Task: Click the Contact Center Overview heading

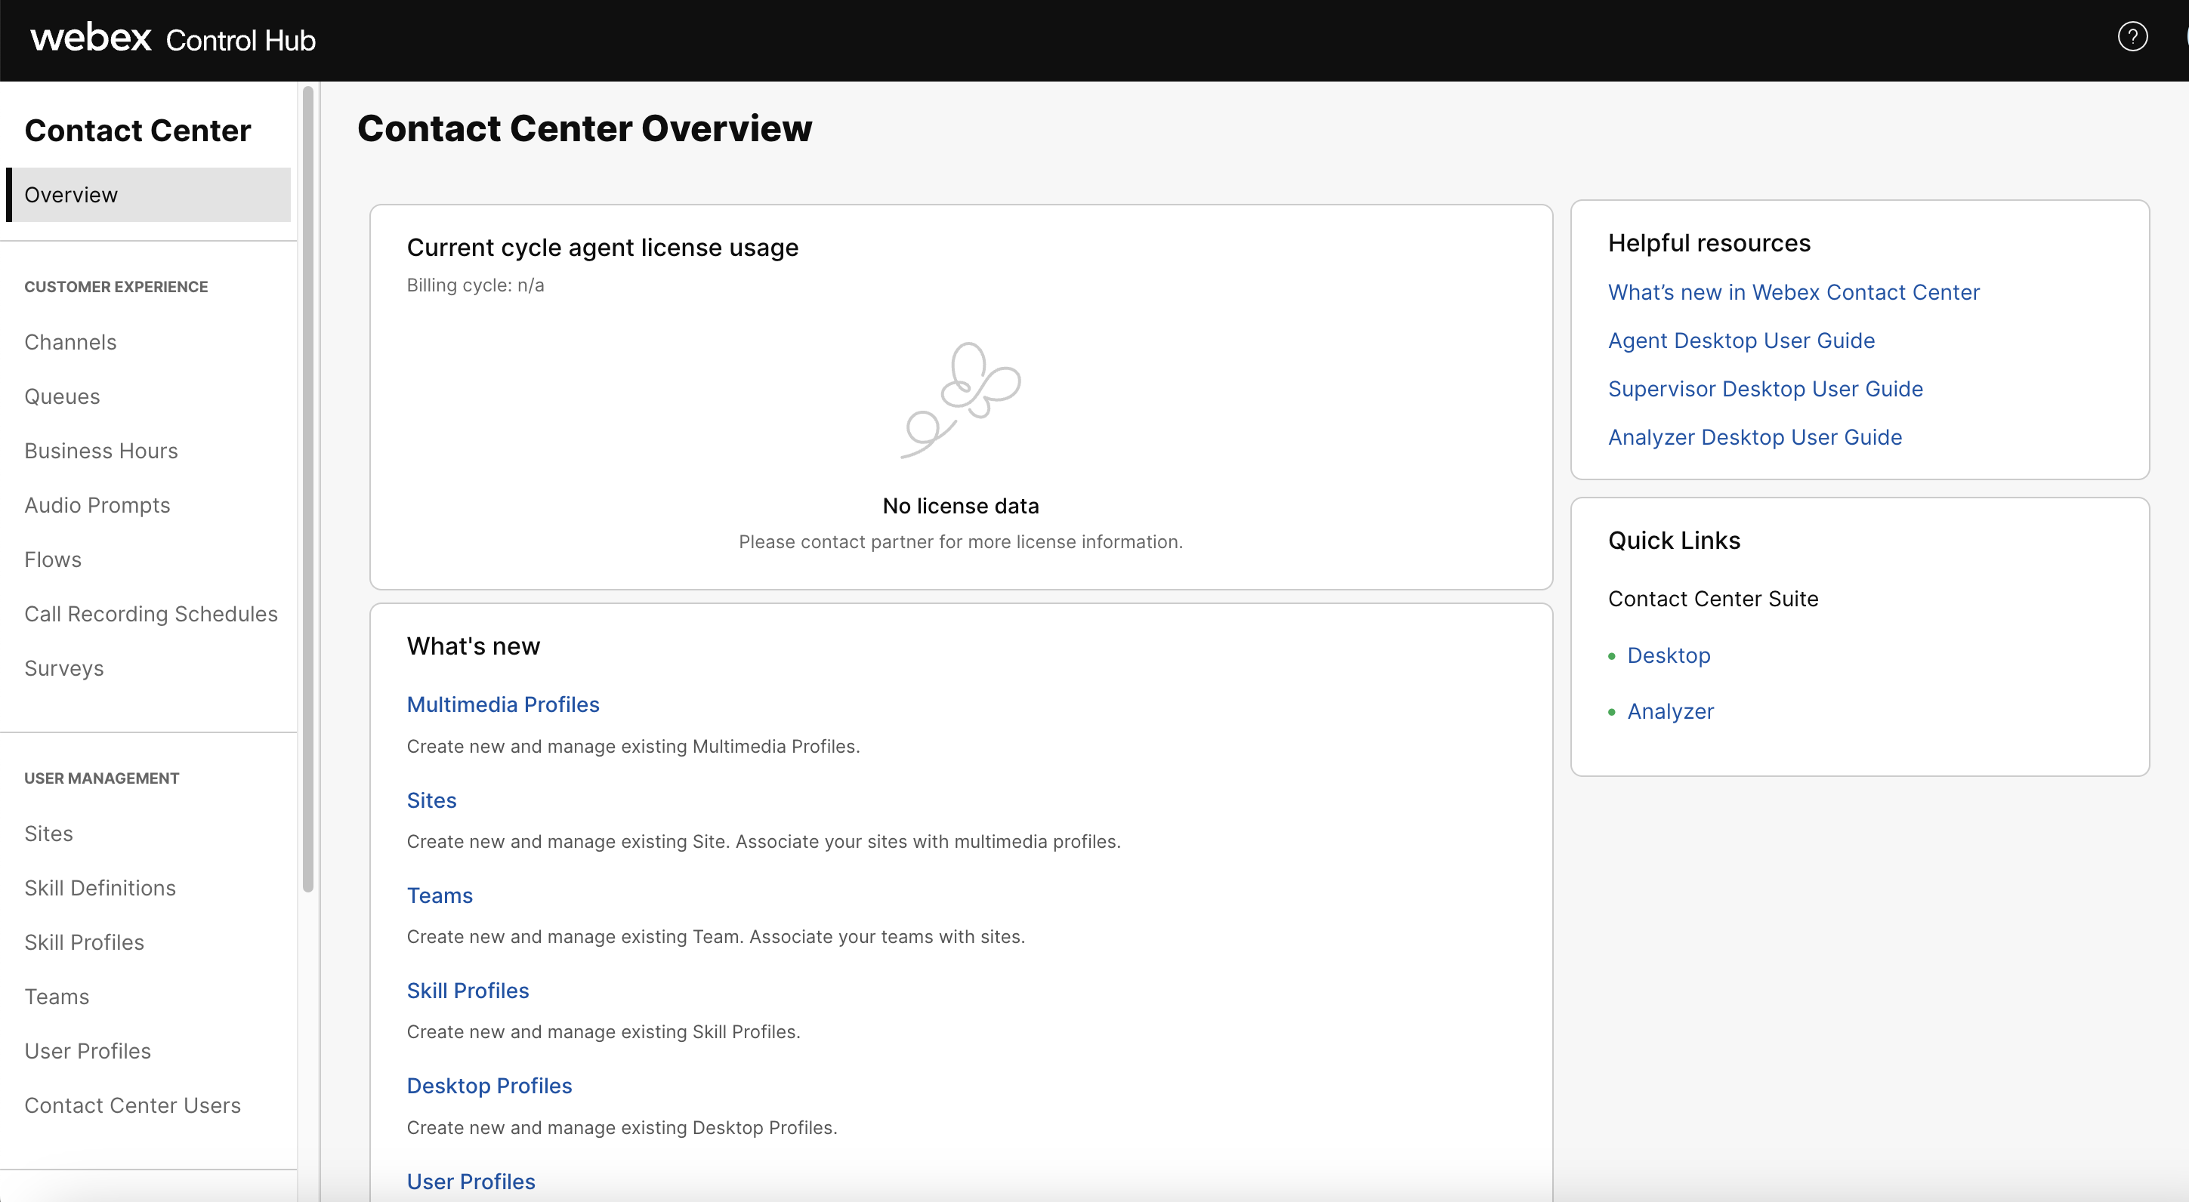Action: (585, 128)
